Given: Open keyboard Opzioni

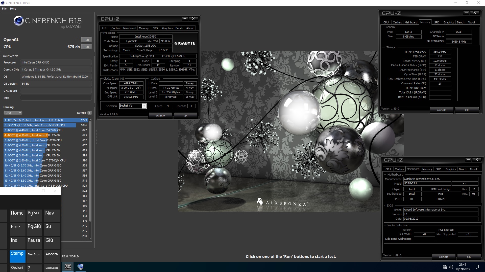Looking at the screenshot, I should tap(18, 268).
